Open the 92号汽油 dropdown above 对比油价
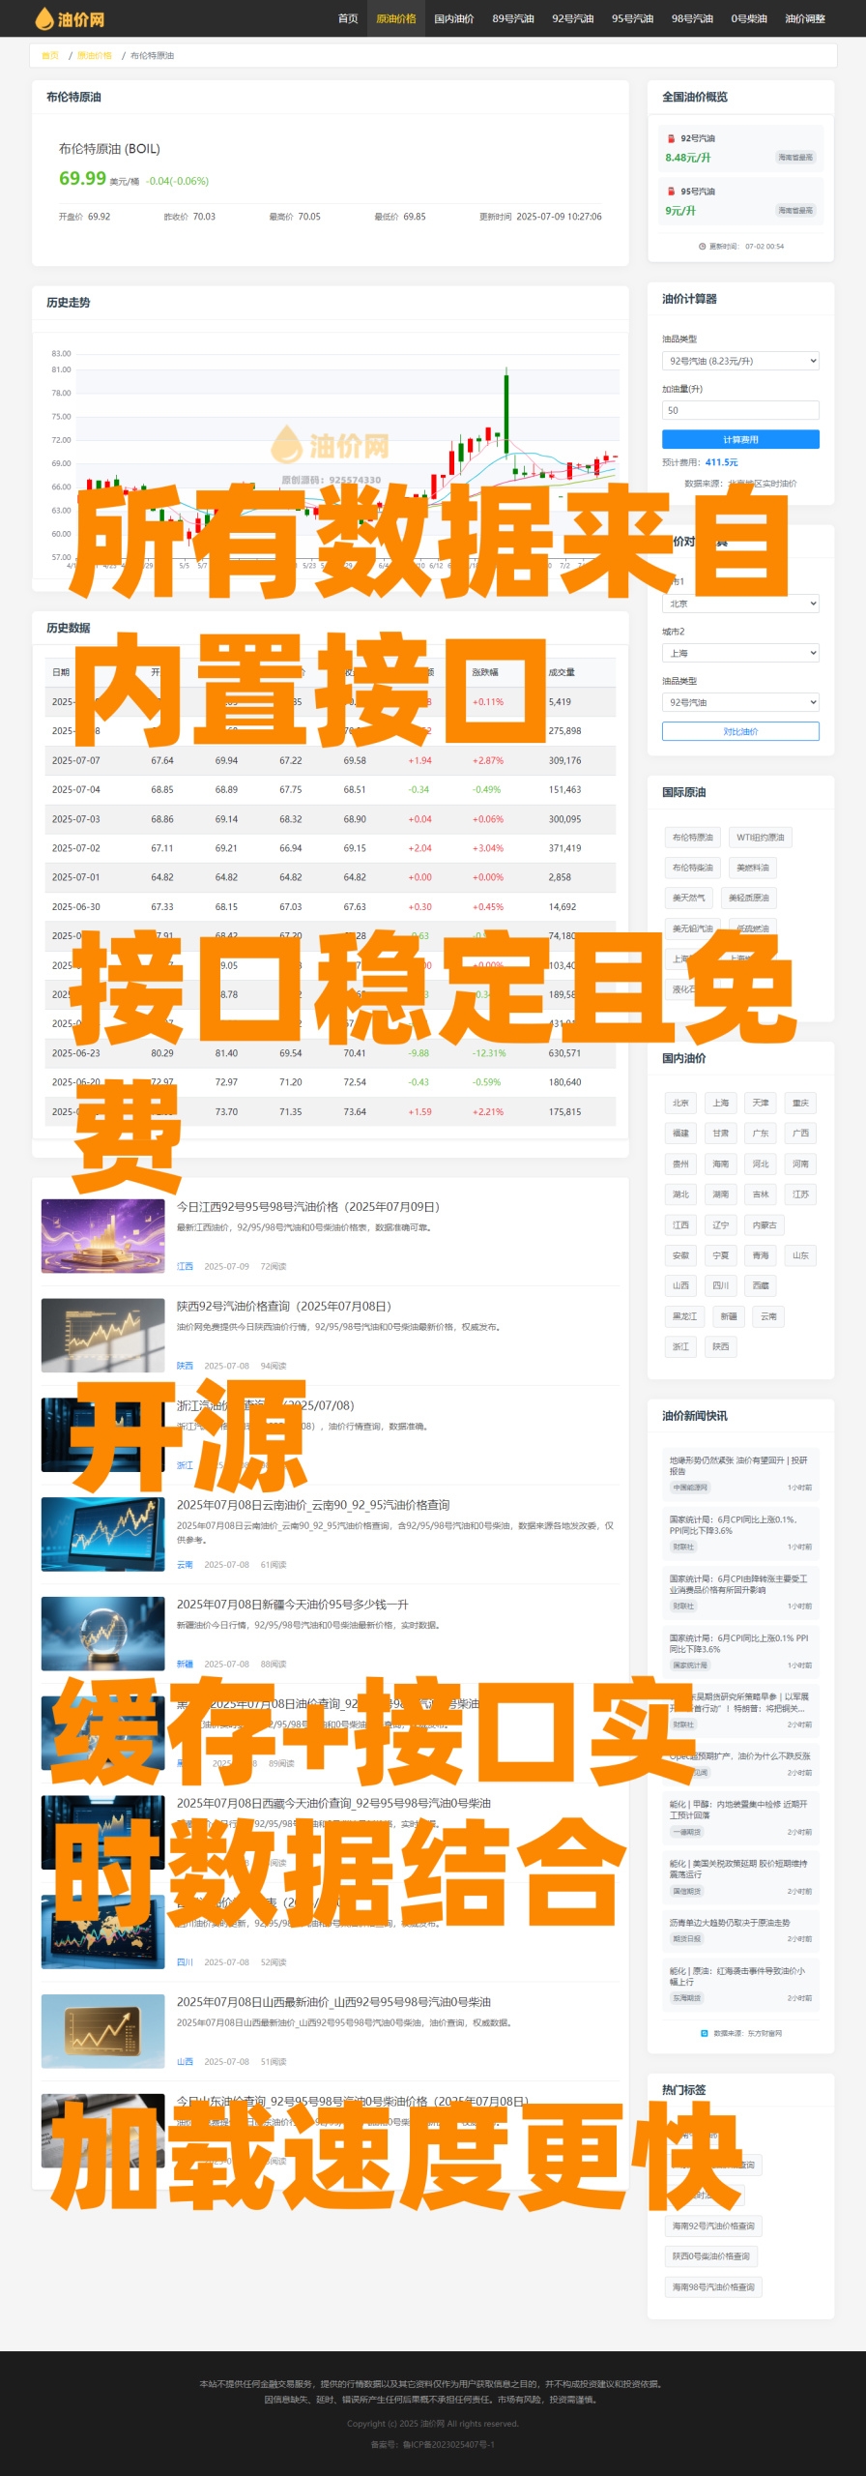The height and width of the screenshot is (2476, 866). [740, 702]
